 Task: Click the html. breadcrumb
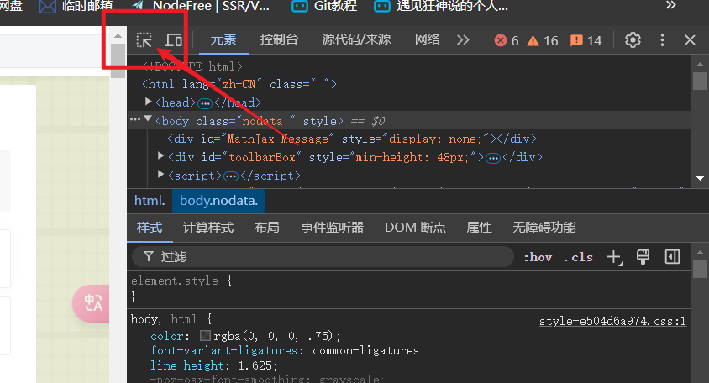[150, 201]
